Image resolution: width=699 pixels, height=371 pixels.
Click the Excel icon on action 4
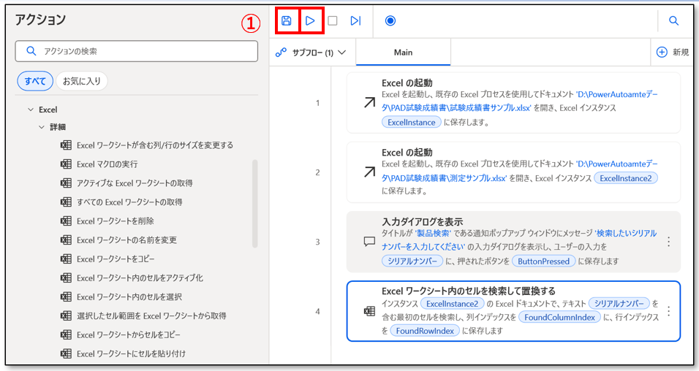(369, 312)
